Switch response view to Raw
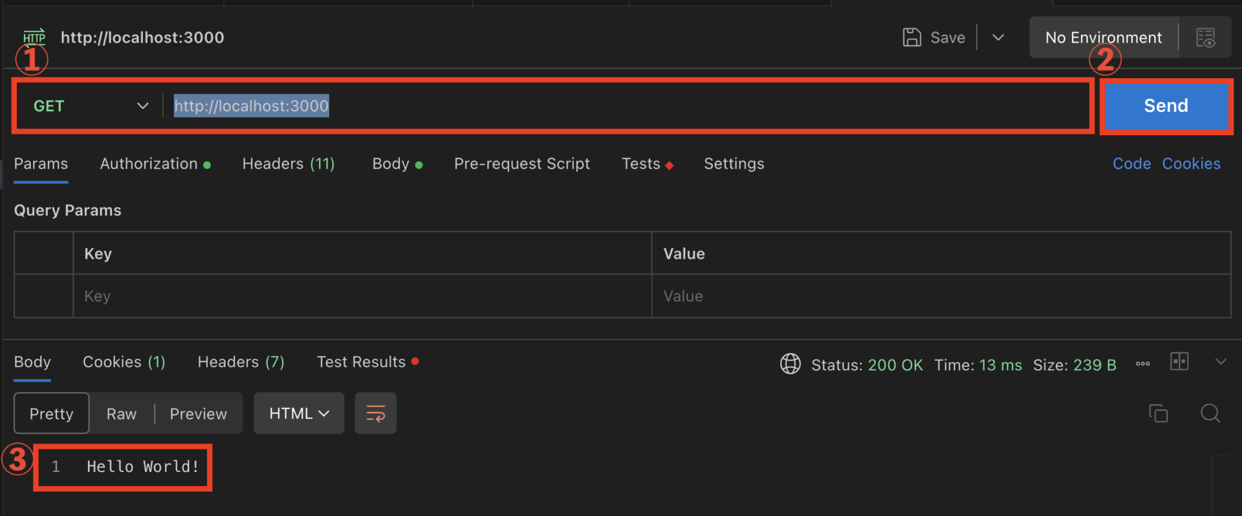Viewport: 1242px width, 516px height. pyautogui.click(x=122, y=414)
